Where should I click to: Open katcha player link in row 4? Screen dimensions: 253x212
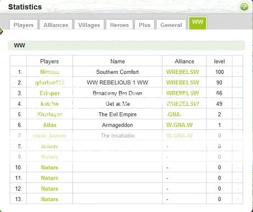point(49,104)
